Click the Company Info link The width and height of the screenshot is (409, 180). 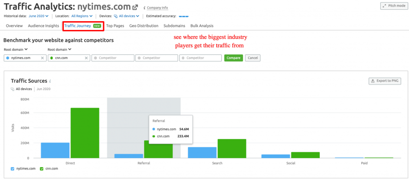click(x=157, y=8)
